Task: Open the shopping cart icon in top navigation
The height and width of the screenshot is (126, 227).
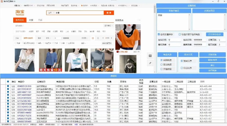Action: (82, 5)
